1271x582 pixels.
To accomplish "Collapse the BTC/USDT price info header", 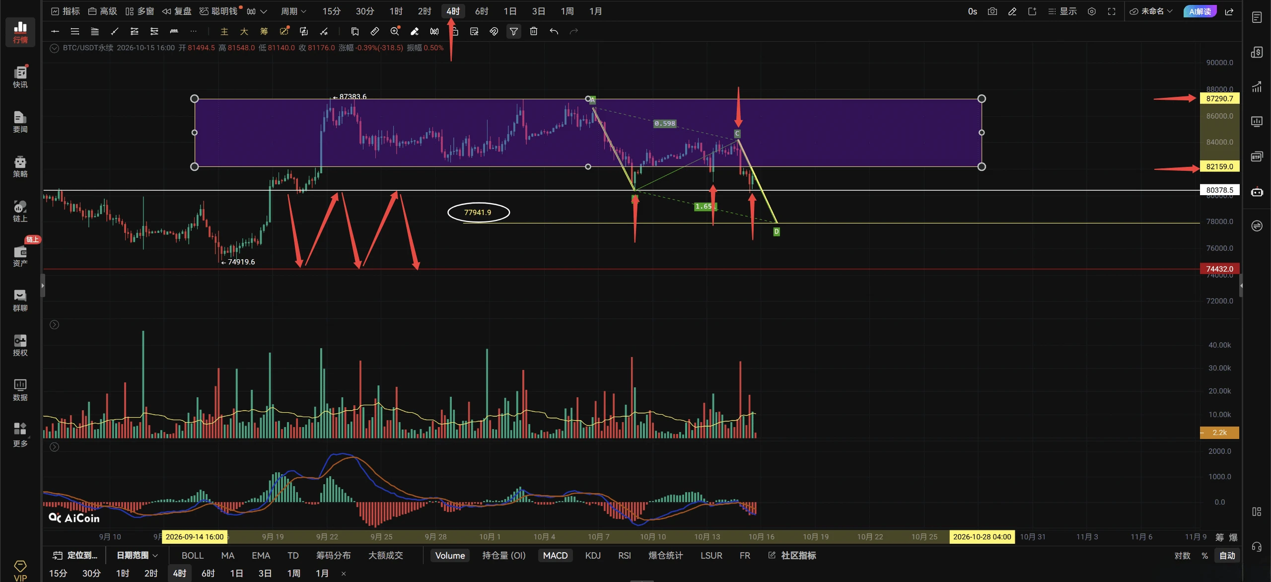I will [55, 48].
